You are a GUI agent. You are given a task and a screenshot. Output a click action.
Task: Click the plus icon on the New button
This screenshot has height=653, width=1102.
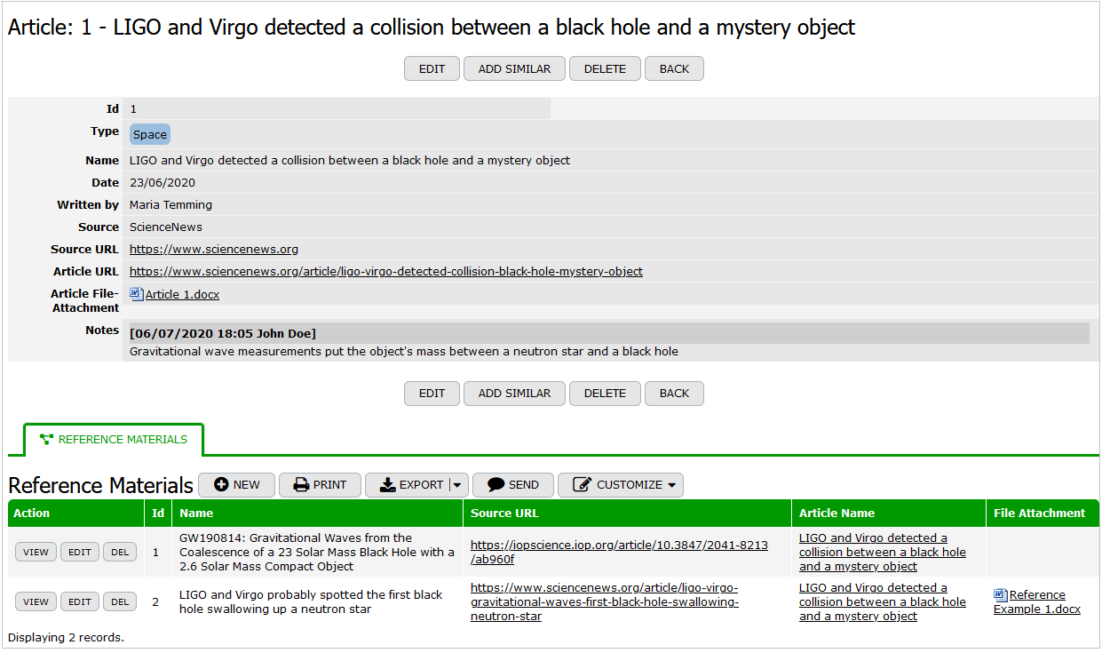click(x=221, y=484)
